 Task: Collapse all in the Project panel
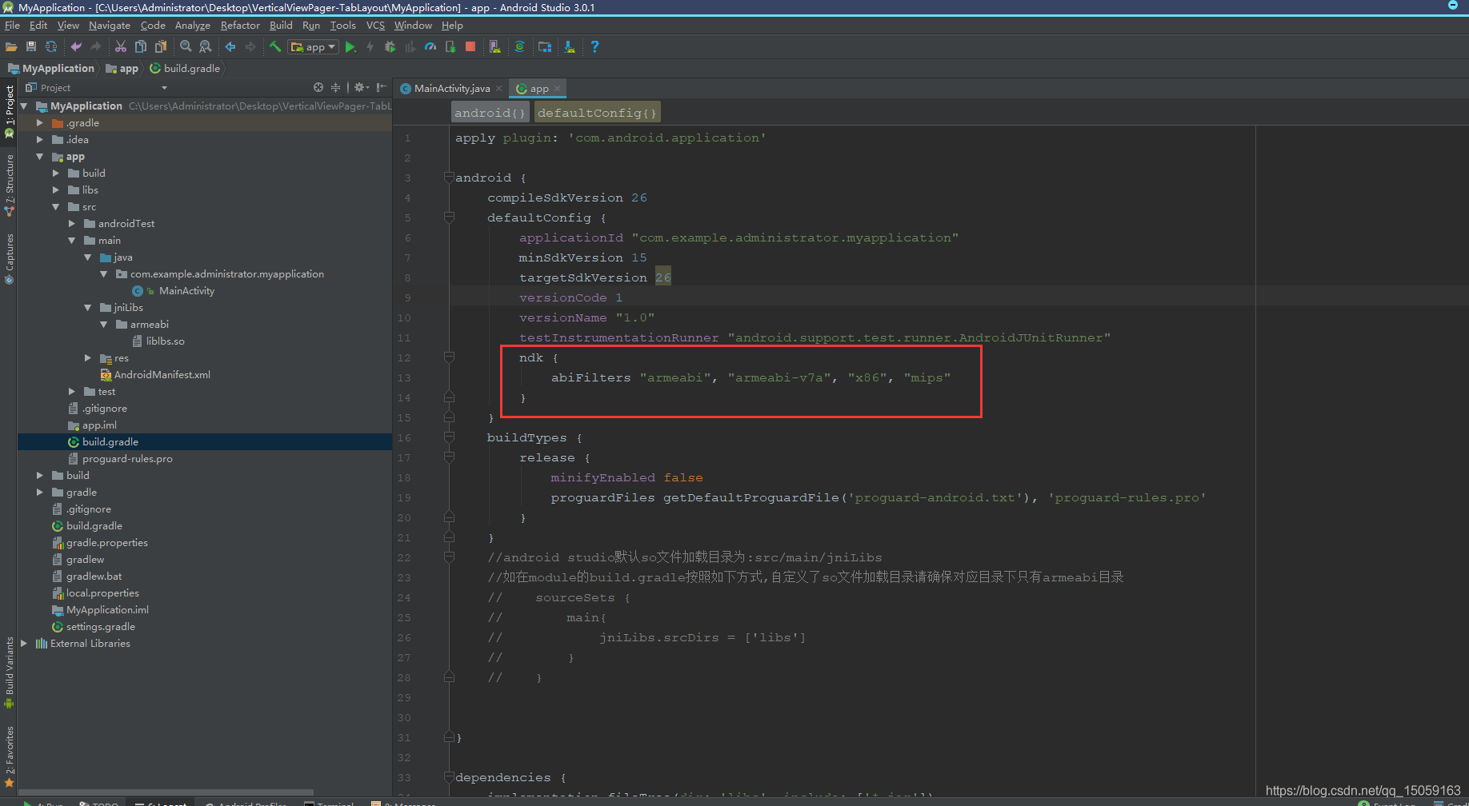[336, 87]
